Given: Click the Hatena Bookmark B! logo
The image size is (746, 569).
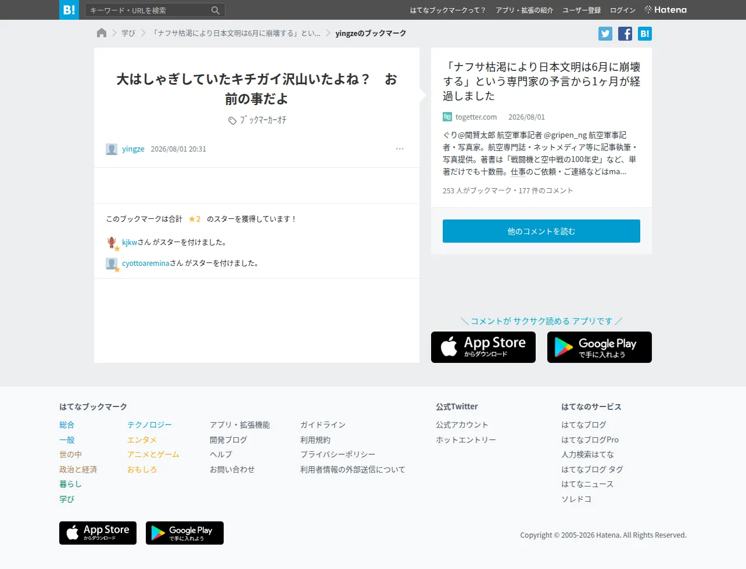Looking at the screenshot, I should [69, 10].
